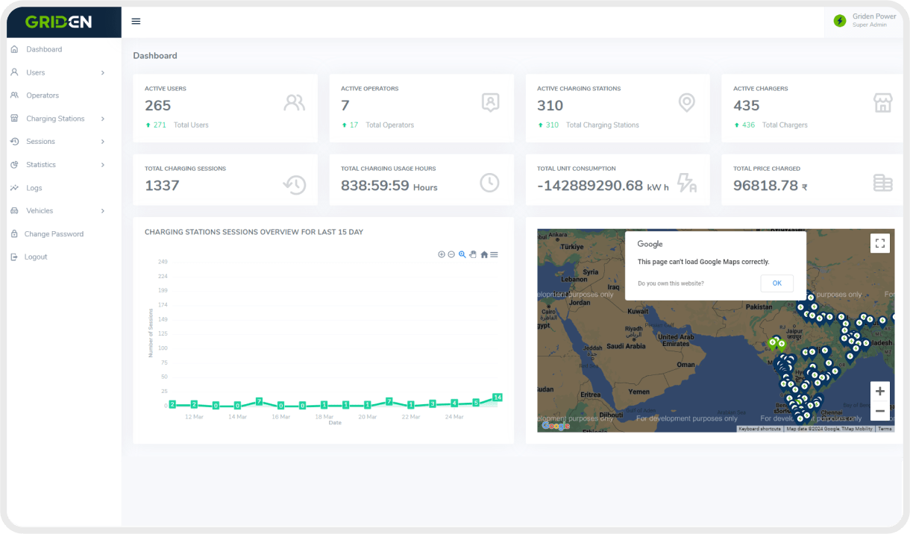Click the Active Chargers shop icon
This screenshot has width=910, height=534.
(x=882, y=103)
